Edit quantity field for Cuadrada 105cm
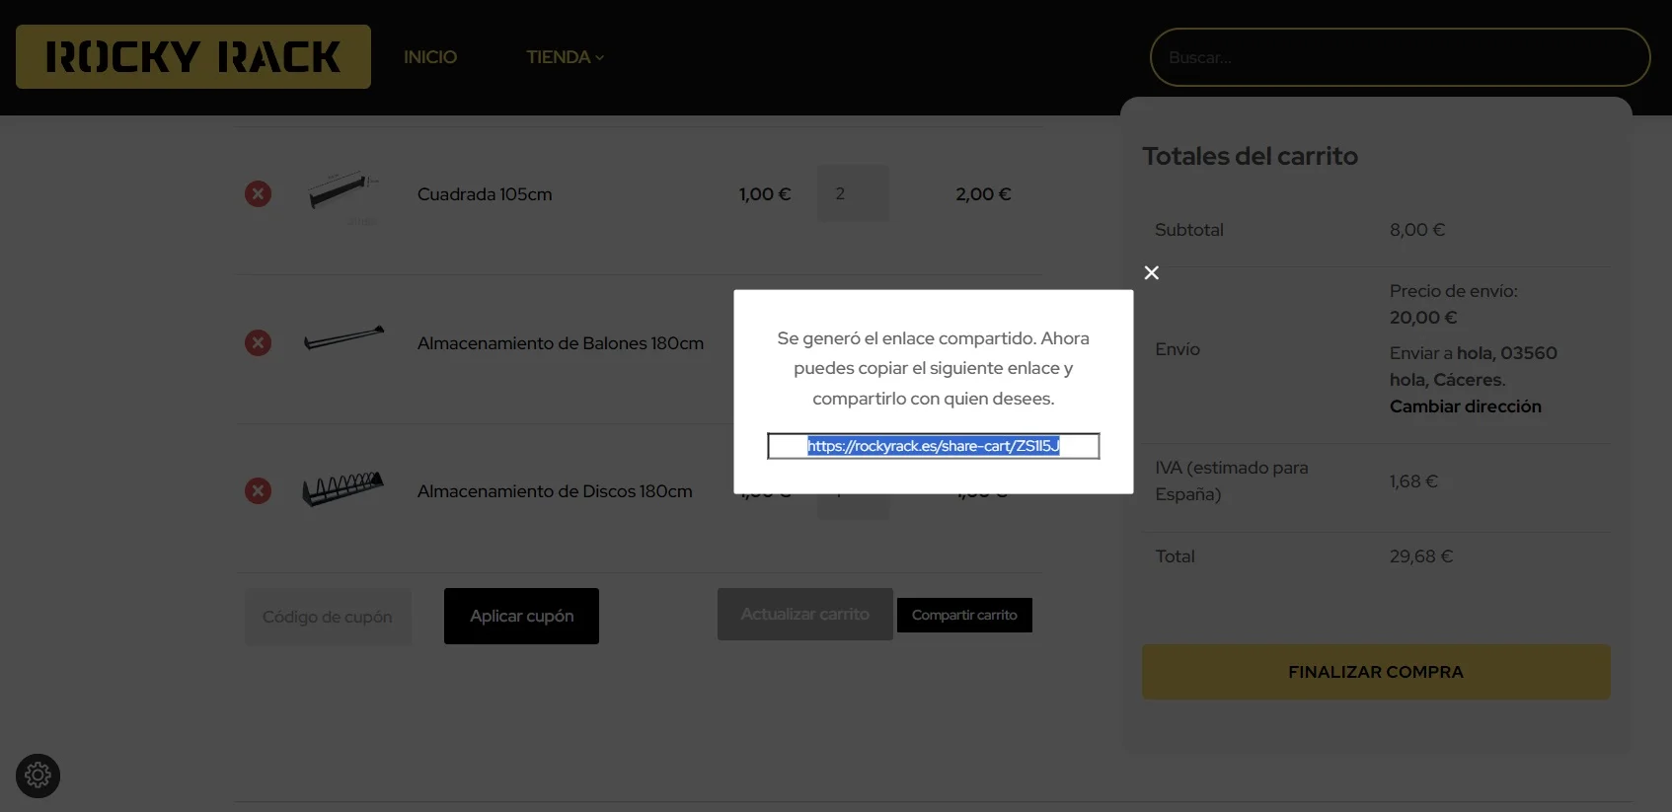This screenshot has width=1672, height=812. coord(853,193)
